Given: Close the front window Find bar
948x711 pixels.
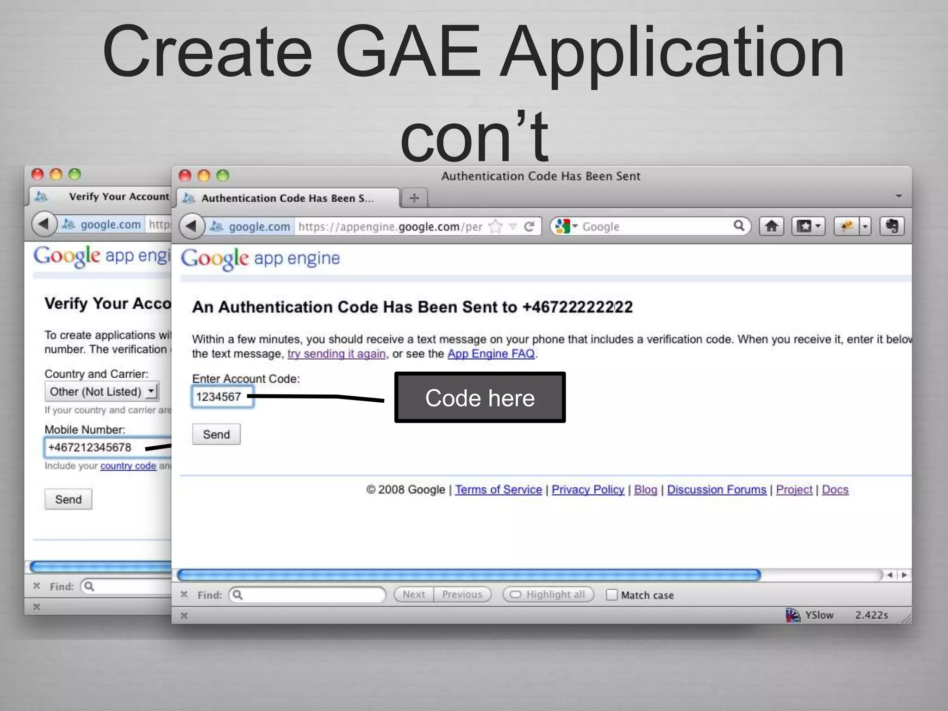Looking at the screenshot, I should tap(184, 594).
